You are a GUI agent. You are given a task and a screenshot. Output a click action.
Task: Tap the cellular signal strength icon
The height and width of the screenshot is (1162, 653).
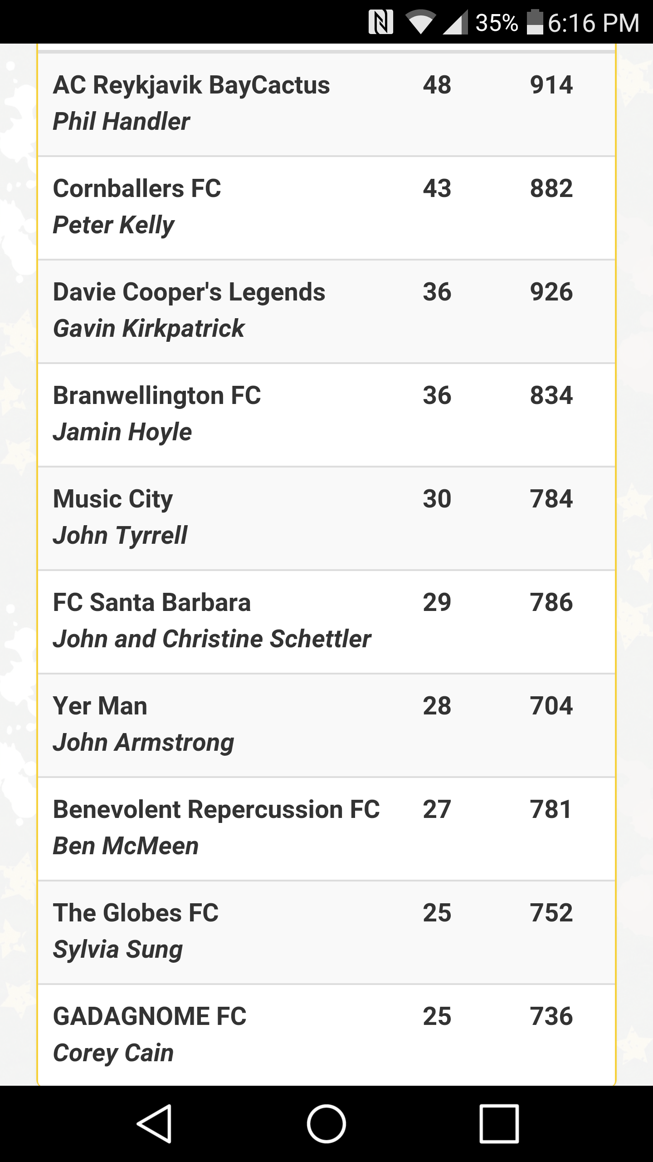coord(455,23)
